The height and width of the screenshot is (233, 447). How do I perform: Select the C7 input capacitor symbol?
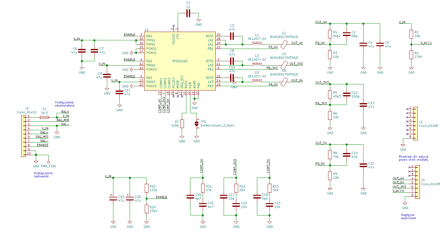click(x=94, y=51)
